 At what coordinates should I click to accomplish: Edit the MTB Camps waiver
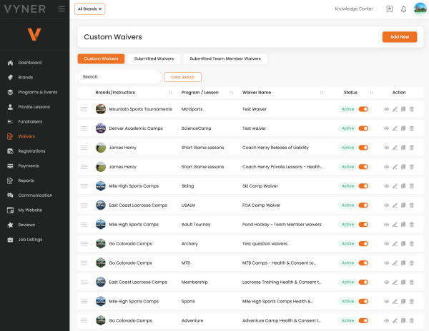click(x=395, y=263)
